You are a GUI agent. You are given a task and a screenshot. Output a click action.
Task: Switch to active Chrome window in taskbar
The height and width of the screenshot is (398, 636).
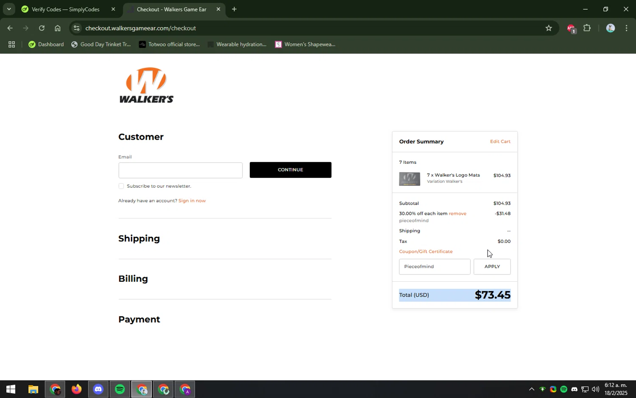click(x=142, y=390)
